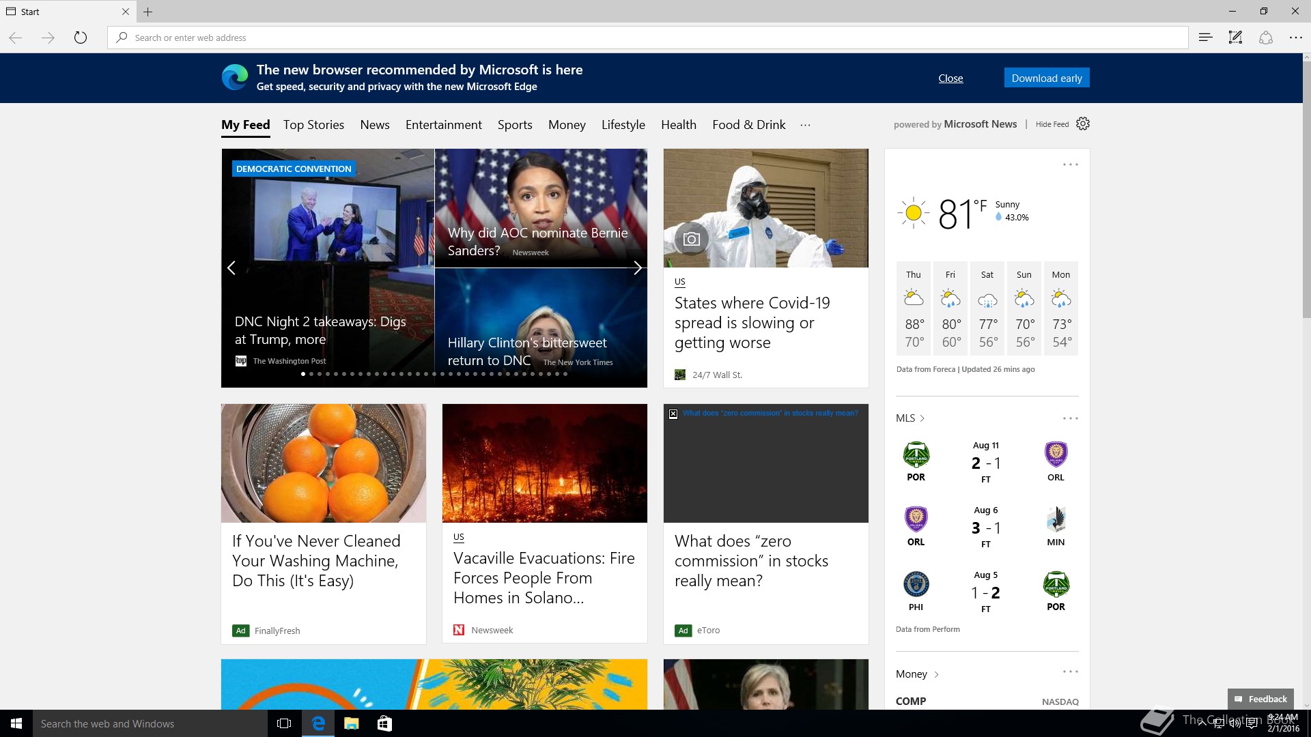Click the Windows Start button
This screenshot has height=737, width=1311.
(16, 723)
